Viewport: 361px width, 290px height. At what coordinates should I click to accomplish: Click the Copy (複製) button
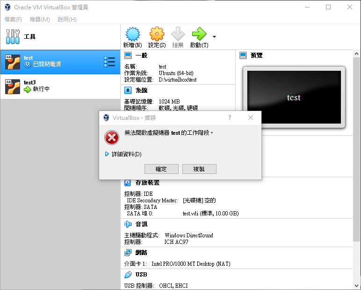[199, 169]
